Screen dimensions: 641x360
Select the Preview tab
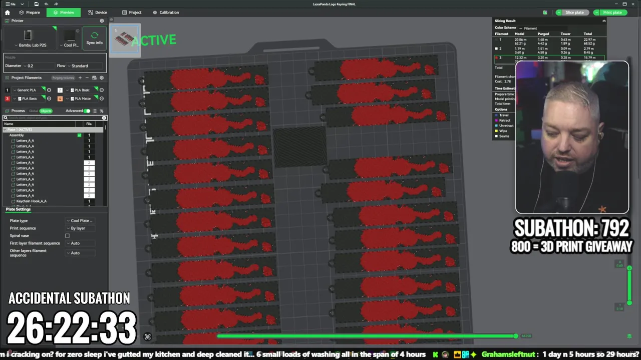coord(64,12)
